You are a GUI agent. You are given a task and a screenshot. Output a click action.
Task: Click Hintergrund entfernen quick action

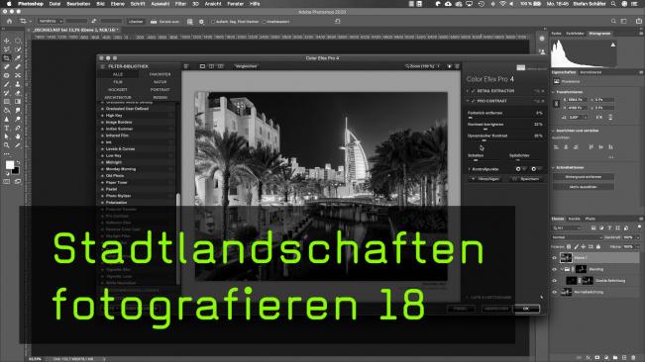[584, 177]
